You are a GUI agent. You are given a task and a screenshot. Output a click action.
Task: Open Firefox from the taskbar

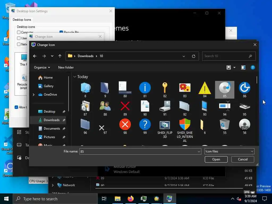(131, 199)
